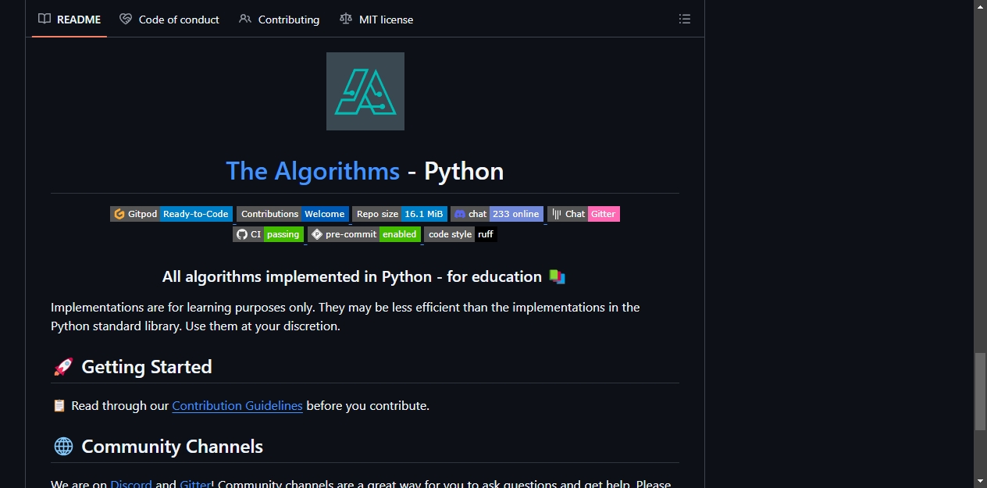Click the page scrollbar thumb
The width and height of the screenshot is (987, 488).
[980, 392]
